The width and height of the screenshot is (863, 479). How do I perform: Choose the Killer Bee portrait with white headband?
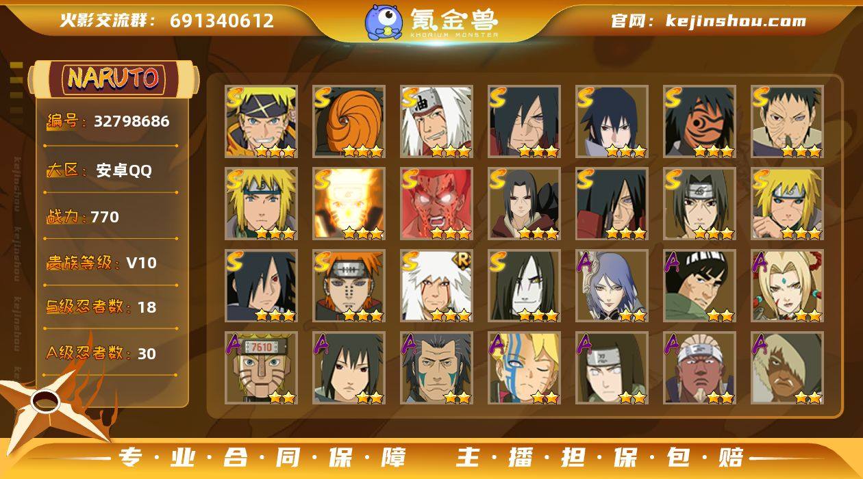[700, 368]
